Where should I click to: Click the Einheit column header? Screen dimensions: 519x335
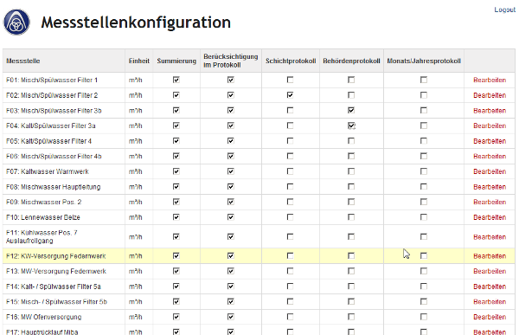click(x=139, y=61)
